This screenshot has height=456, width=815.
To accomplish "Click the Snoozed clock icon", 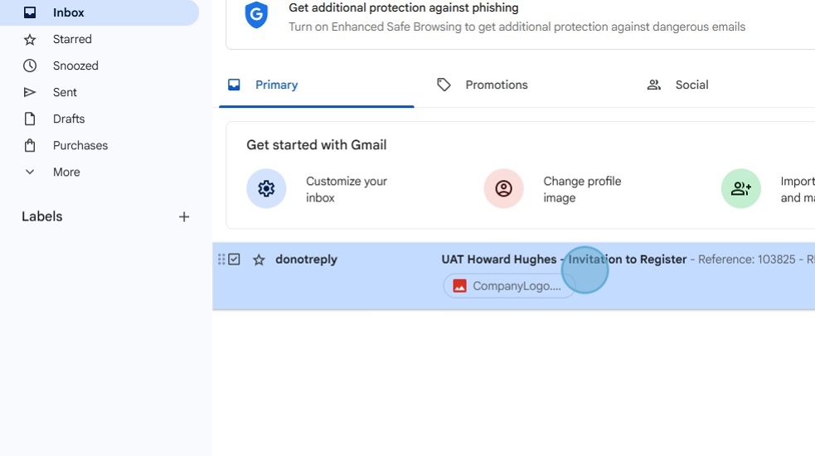I will (30, 65).
